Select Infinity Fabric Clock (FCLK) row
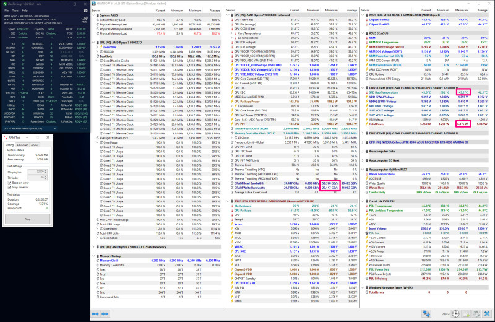The image size is (495, 322). (x=294, y=129)
